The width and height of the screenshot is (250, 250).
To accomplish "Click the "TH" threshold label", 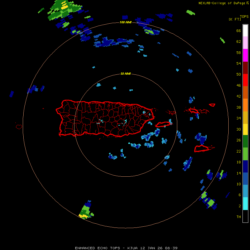I will [239, 217].
